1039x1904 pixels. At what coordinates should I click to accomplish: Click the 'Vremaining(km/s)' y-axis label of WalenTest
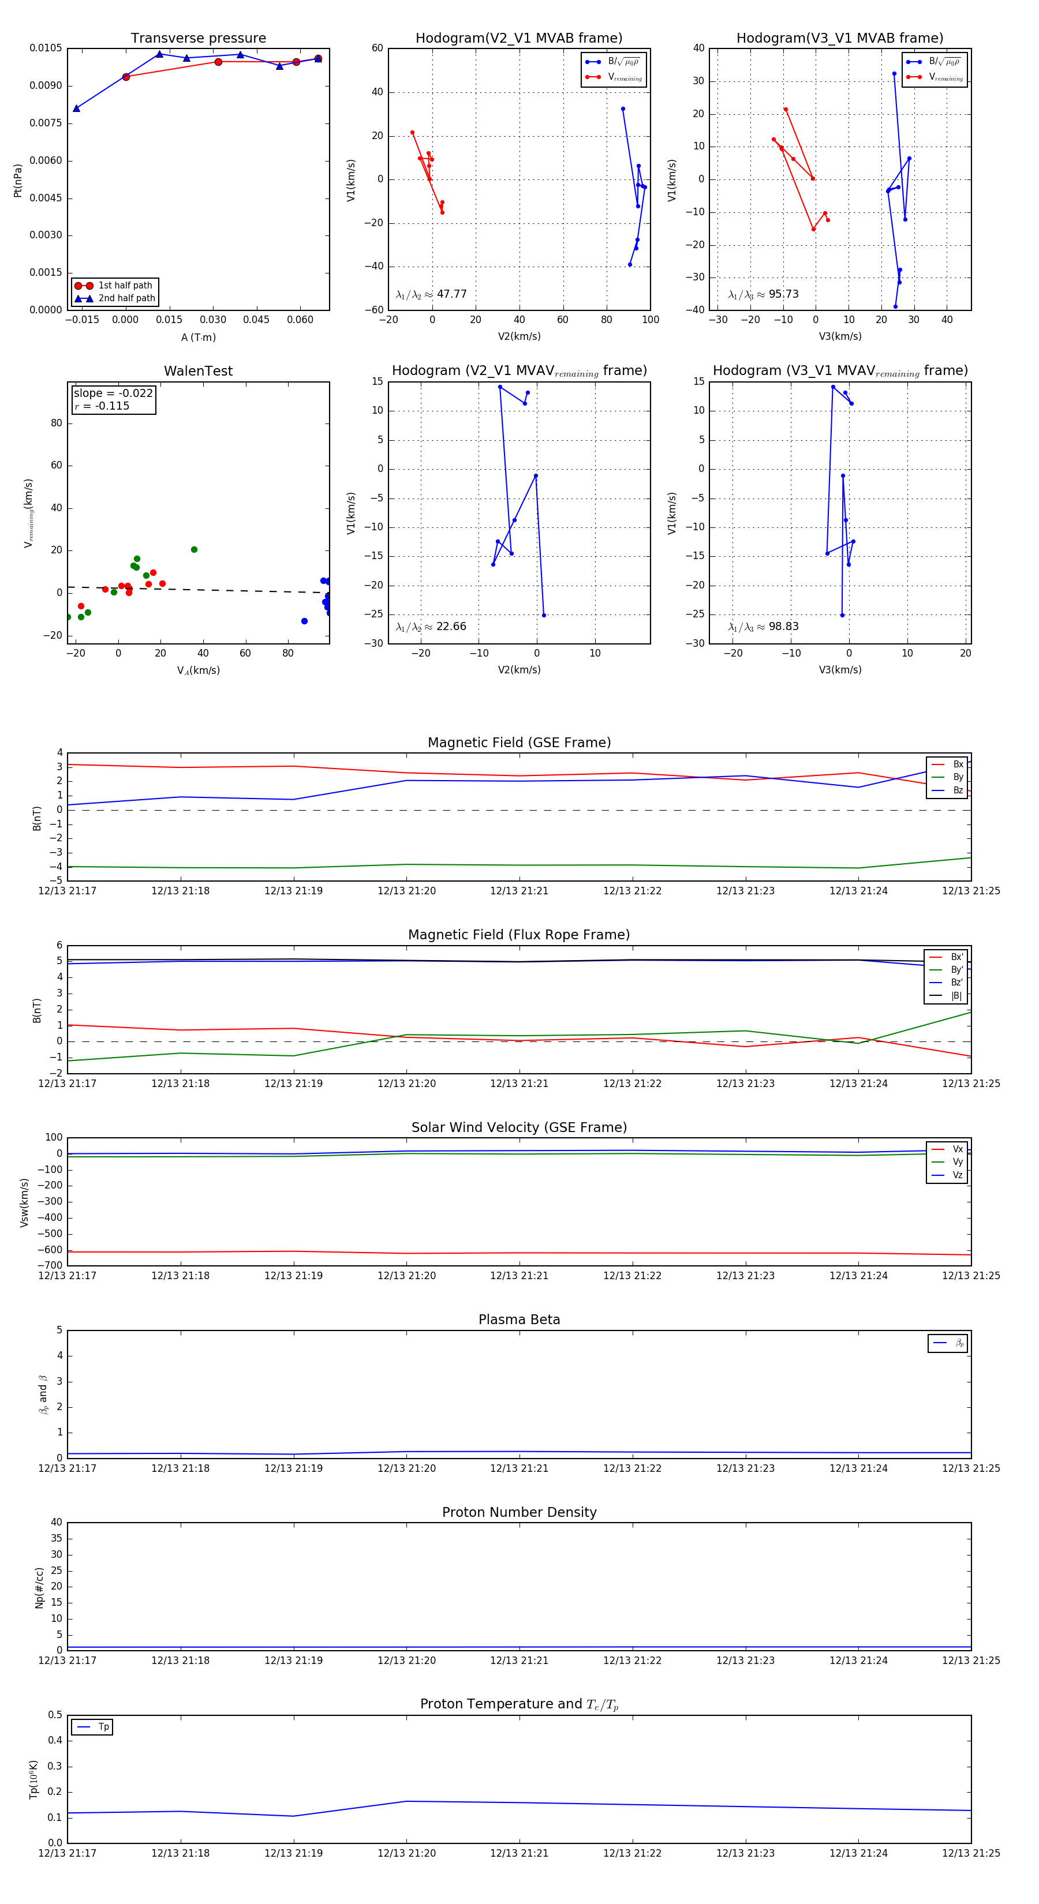coord(28,513)
